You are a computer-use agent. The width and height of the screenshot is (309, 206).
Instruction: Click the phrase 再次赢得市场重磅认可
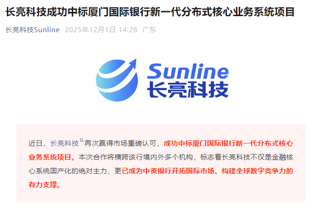[x=120, y=143]
